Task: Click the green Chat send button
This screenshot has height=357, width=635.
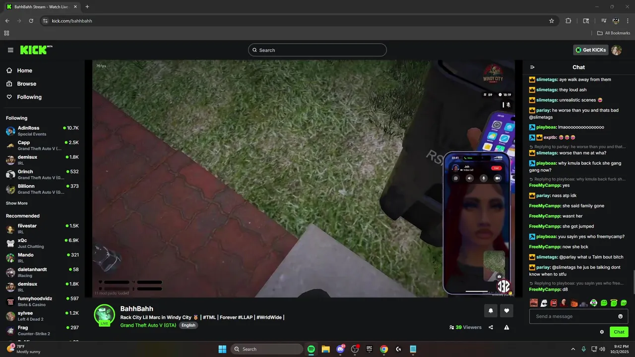Action: pos(619,332)
